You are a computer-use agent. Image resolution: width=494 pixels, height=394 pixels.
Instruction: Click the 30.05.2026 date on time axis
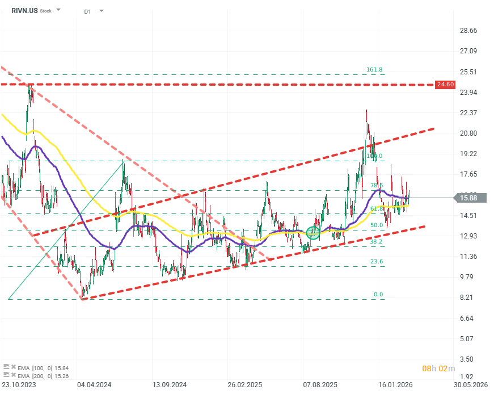[x=471, y=385]
